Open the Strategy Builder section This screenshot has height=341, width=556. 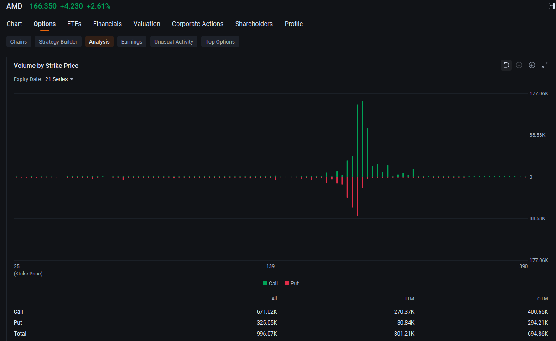pos(58,41)
